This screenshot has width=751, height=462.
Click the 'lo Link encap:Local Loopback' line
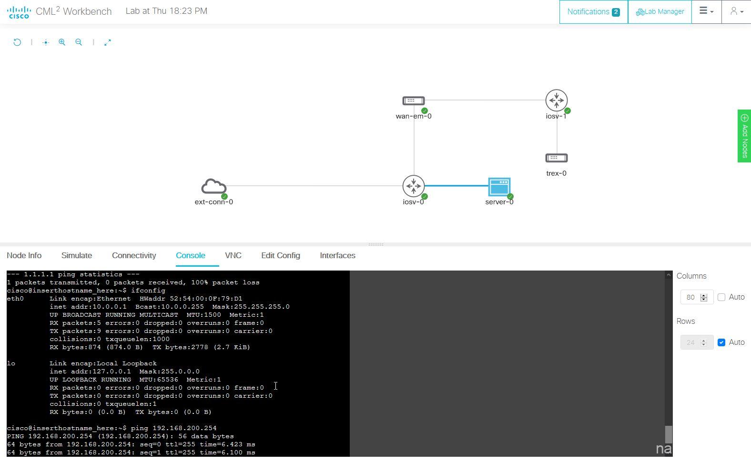[81, 363]
